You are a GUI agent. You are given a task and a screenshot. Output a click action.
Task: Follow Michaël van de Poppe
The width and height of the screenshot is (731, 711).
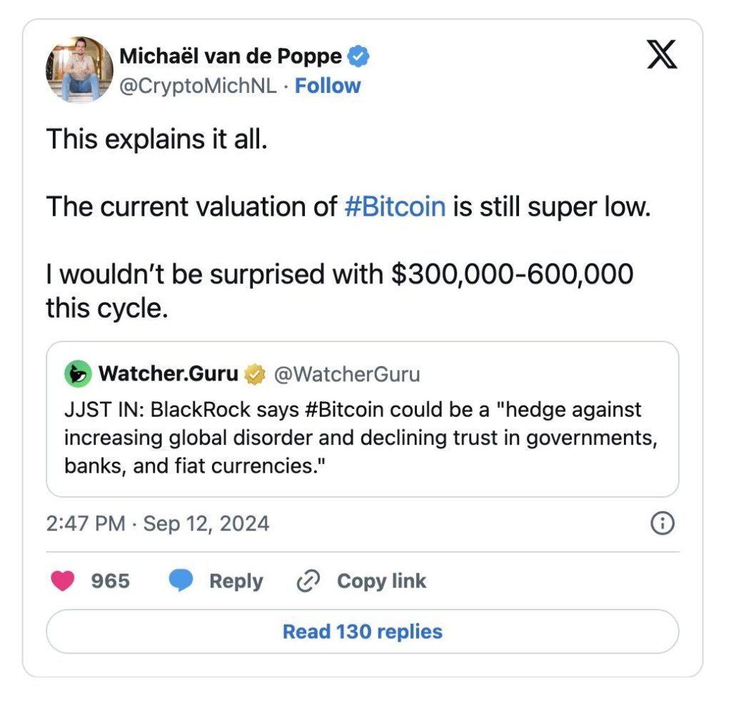click(x=328, y=86)
